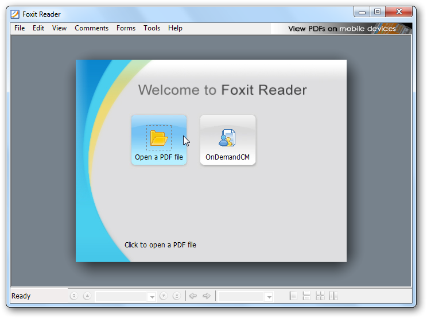
Task: Click the OnDemandCM tile
Action: 228,139
